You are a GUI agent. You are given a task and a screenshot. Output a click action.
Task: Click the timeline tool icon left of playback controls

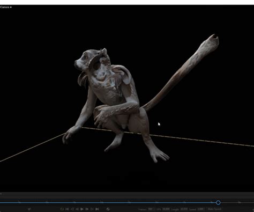[29, 209]
